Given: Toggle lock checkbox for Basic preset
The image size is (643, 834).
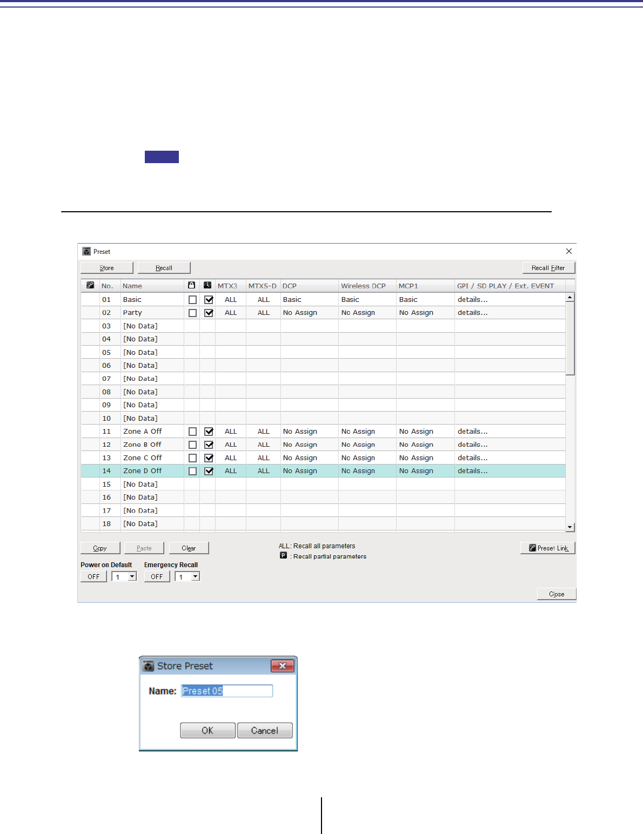Looking at the screenshot, I should (192, 300).
